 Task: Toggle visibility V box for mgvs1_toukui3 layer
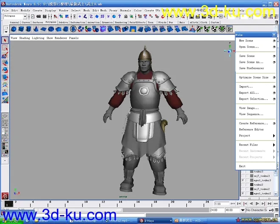[243, 180]
